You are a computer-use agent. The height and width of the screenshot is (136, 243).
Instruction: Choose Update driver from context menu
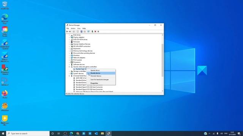(101, 70)
